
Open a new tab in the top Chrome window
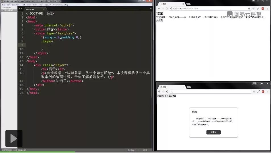click(188, 4)
